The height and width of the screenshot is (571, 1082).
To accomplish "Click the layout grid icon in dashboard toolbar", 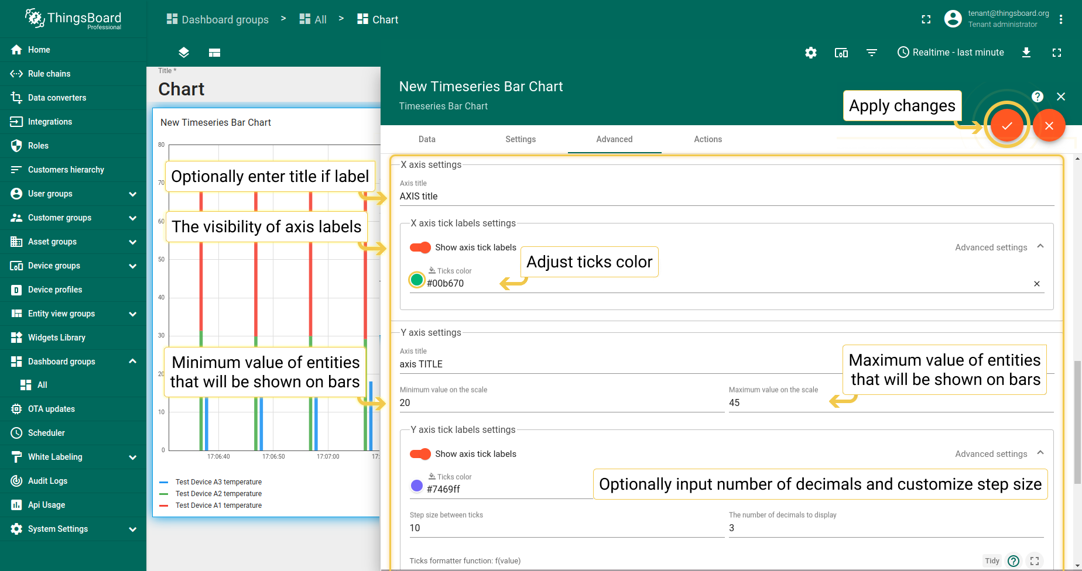I will (214, 53).
